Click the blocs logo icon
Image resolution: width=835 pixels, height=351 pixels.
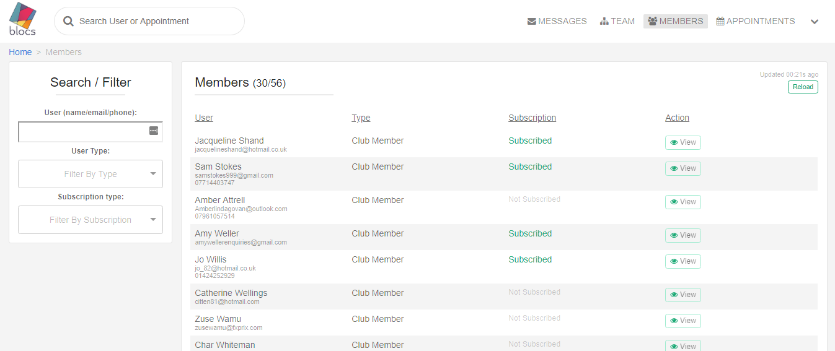point(22,19)
